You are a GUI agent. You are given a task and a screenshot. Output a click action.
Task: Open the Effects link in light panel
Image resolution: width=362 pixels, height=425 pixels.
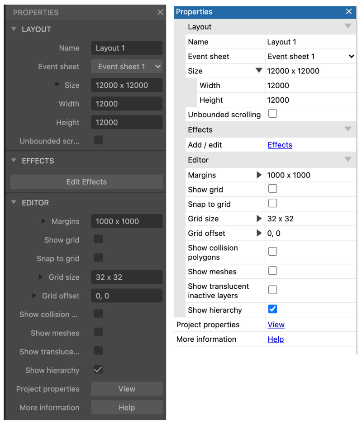[280, 145]
